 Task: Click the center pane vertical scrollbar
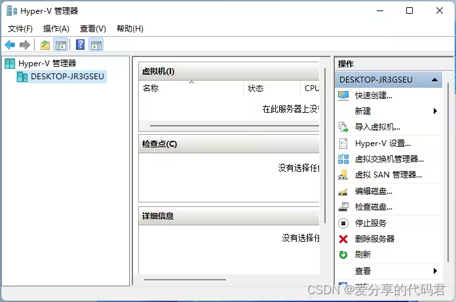click(x=325, y=145)
